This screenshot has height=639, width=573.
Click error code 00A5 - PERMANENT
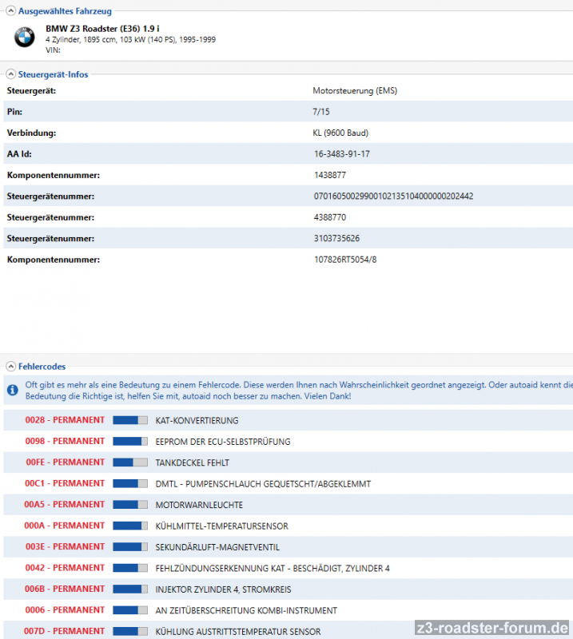pyautogui.click(x=65, y=505)
